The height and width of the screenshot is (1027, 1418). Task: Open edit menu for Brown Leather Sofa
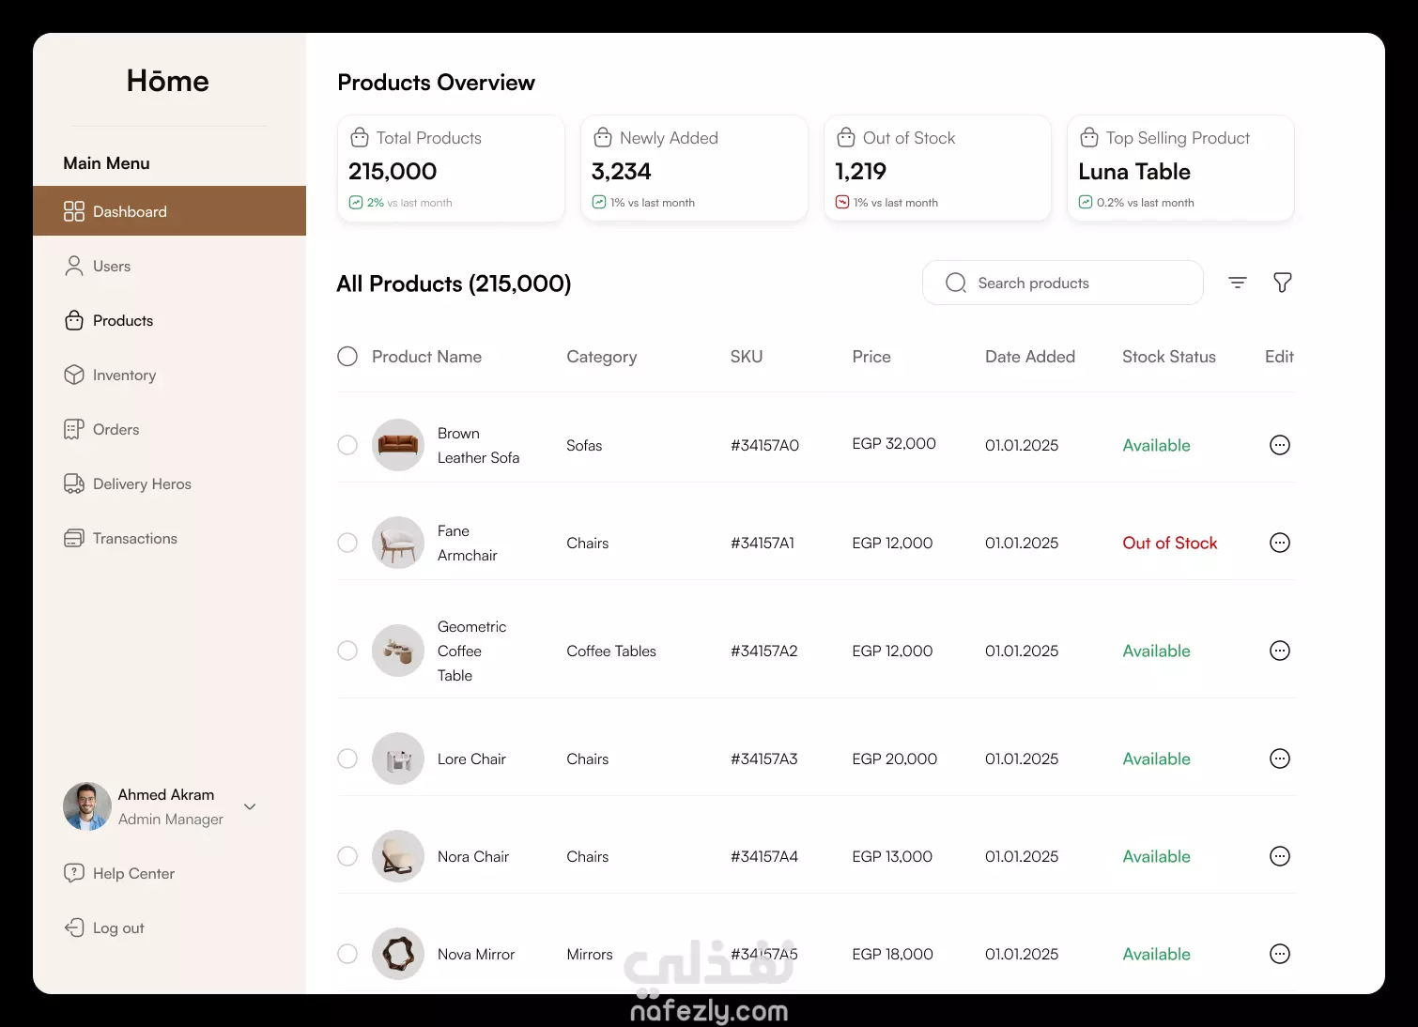click(1280, 445)
